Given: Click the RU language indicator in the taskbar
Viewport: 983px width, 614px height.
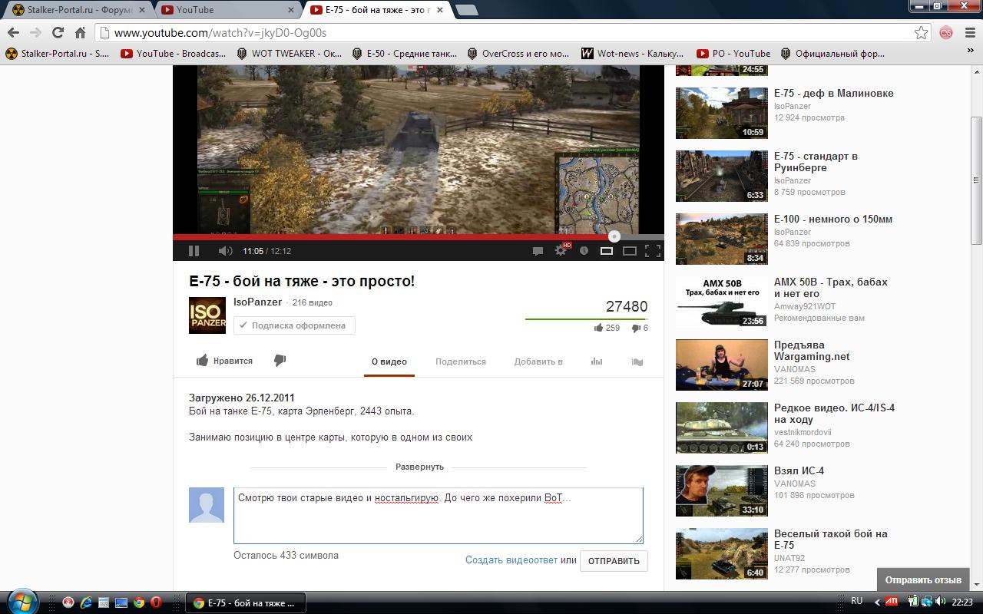Looking at the screenshot, I should 856,601.
